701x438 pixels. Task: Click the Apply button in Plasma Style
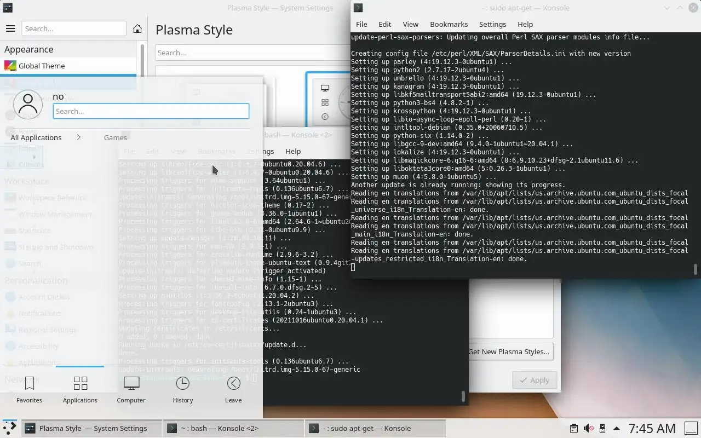tap(535, 380)
